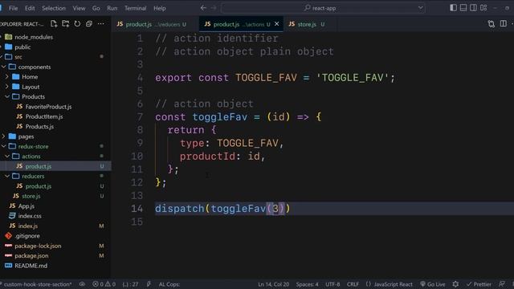The height and width of the screenshot is (289, 514).
Task: Open Customize Layout icon in title bar
Action: point(483,7)
